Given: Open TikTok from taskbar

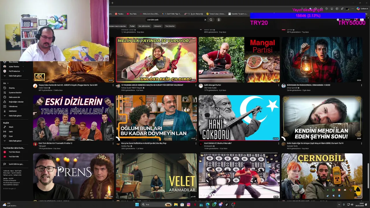Looking at the screenshot, I should click(x=227, y=205).
